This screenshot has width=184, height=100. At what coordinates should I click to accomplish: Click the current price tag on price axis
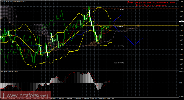[x=182, y=22]
